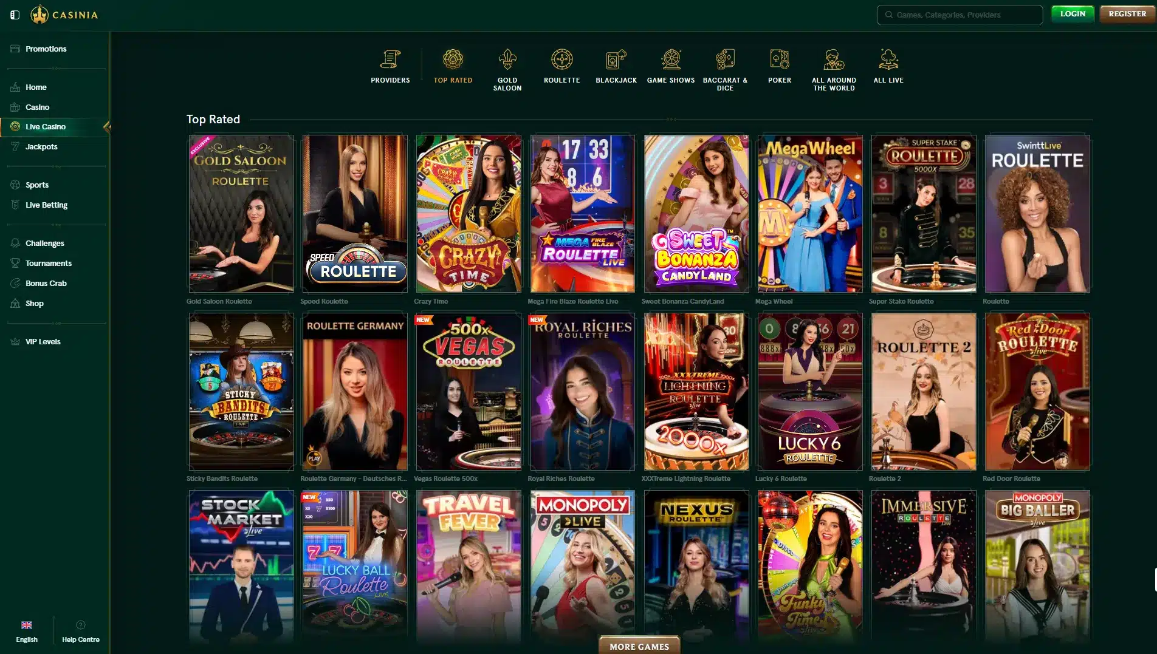This screenshot has width=1157, height=654.
Task: Open the Providers category icon
Action: coord(390,60)
